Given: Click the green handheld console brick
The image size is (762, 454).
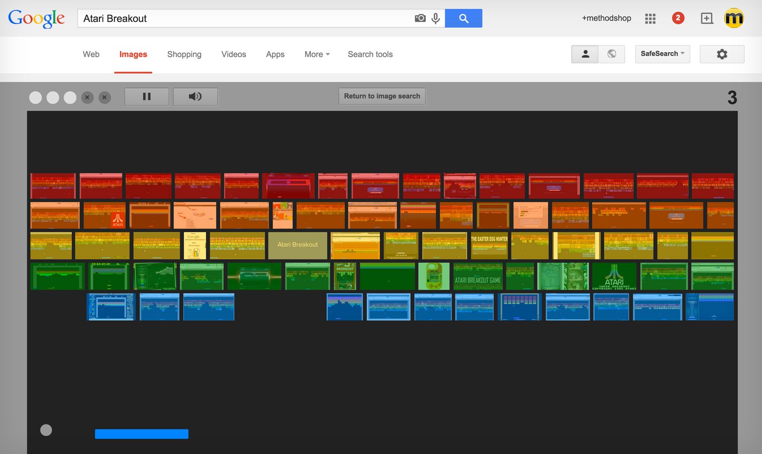Looking at the screenshot, I should 434,276.
